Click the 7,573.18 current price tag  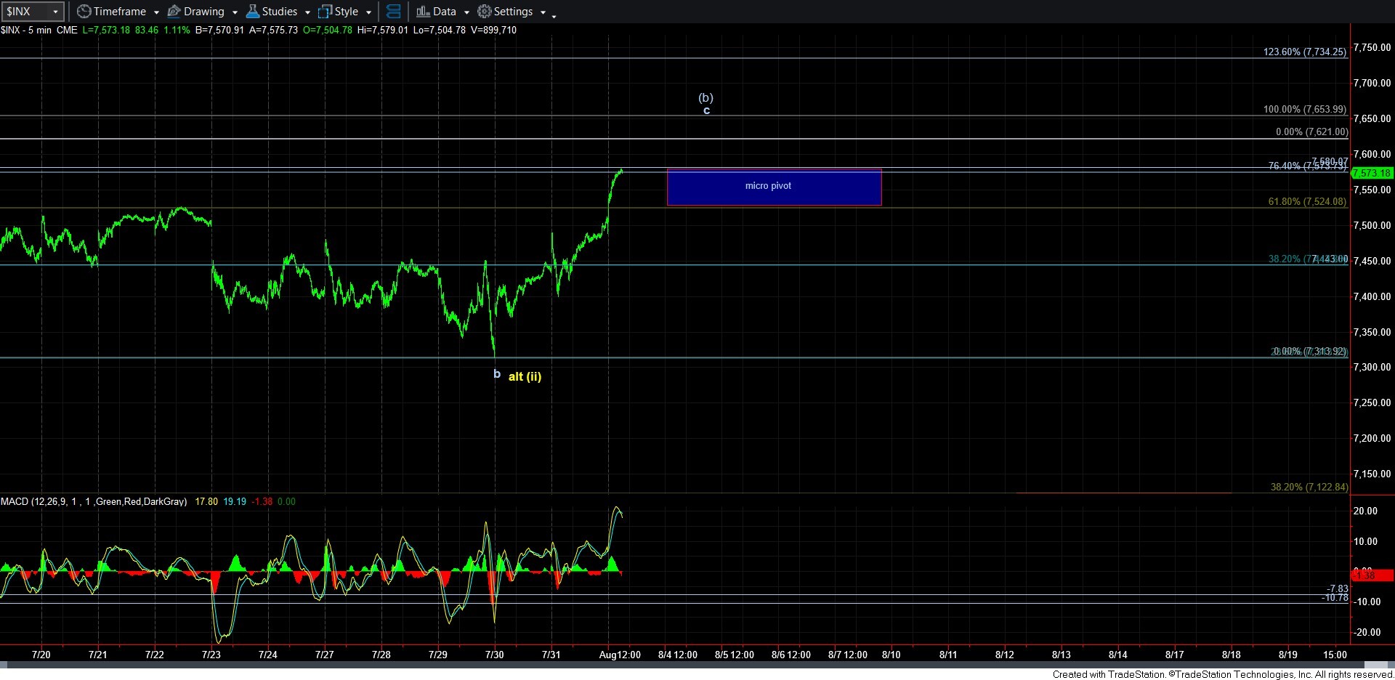click(x=1372, y=173)
